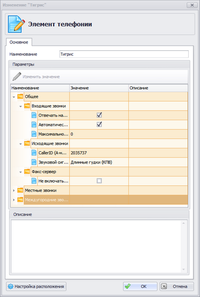Click the Не включать... document icon
Image resolution: width=200 pixels, height=297 pixels.
pos(34,181)
